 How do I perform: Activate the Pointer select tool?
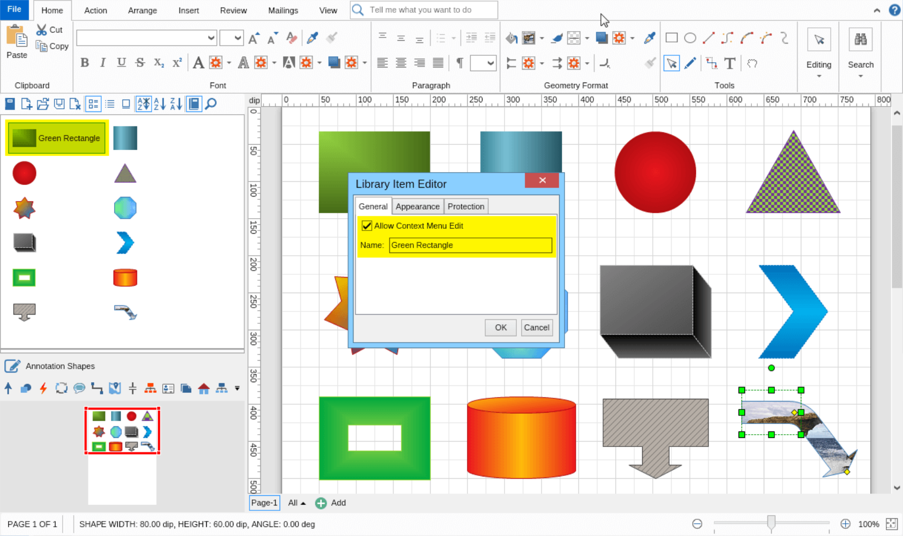click(x=672, y=63)
